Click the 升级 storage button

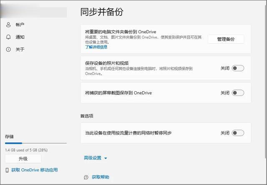click(23, 159)
